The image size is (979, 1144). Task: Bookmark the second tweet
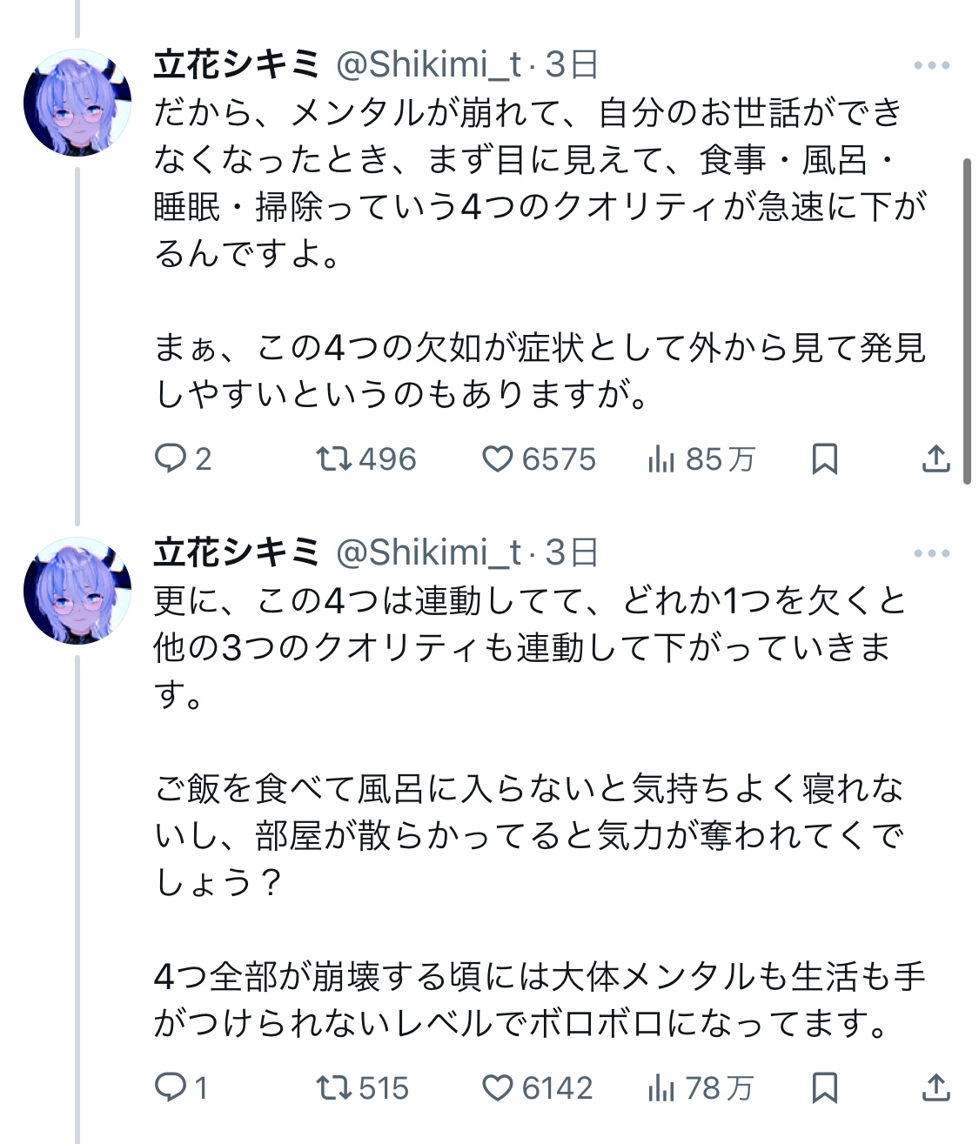(x=824, y=1087)
